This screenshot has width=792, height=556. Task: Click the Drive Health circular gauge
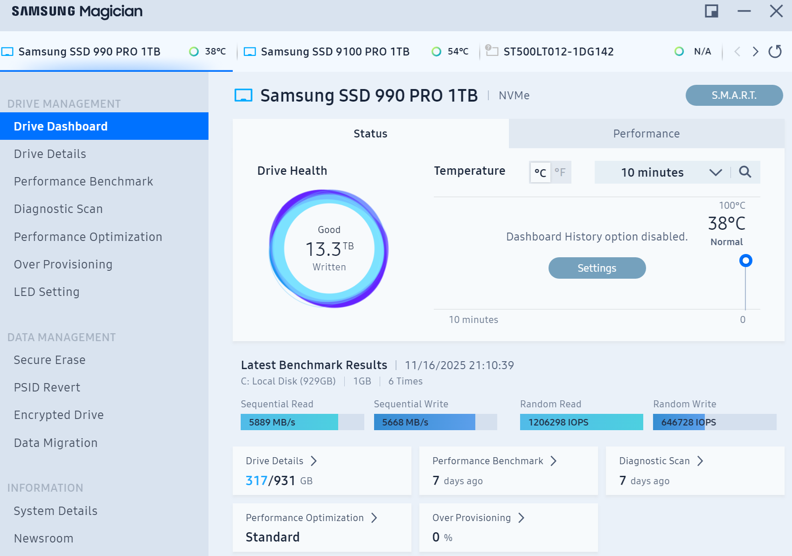click(x=329, y=248)
